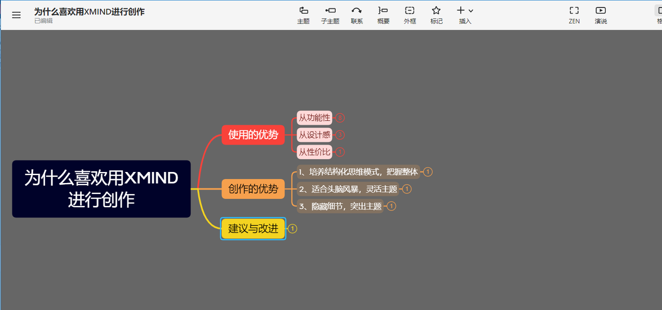Select the central 为什么喜欢用XMIND topic
This screenshot has width=662, height=310.
(x=101, y=189)
